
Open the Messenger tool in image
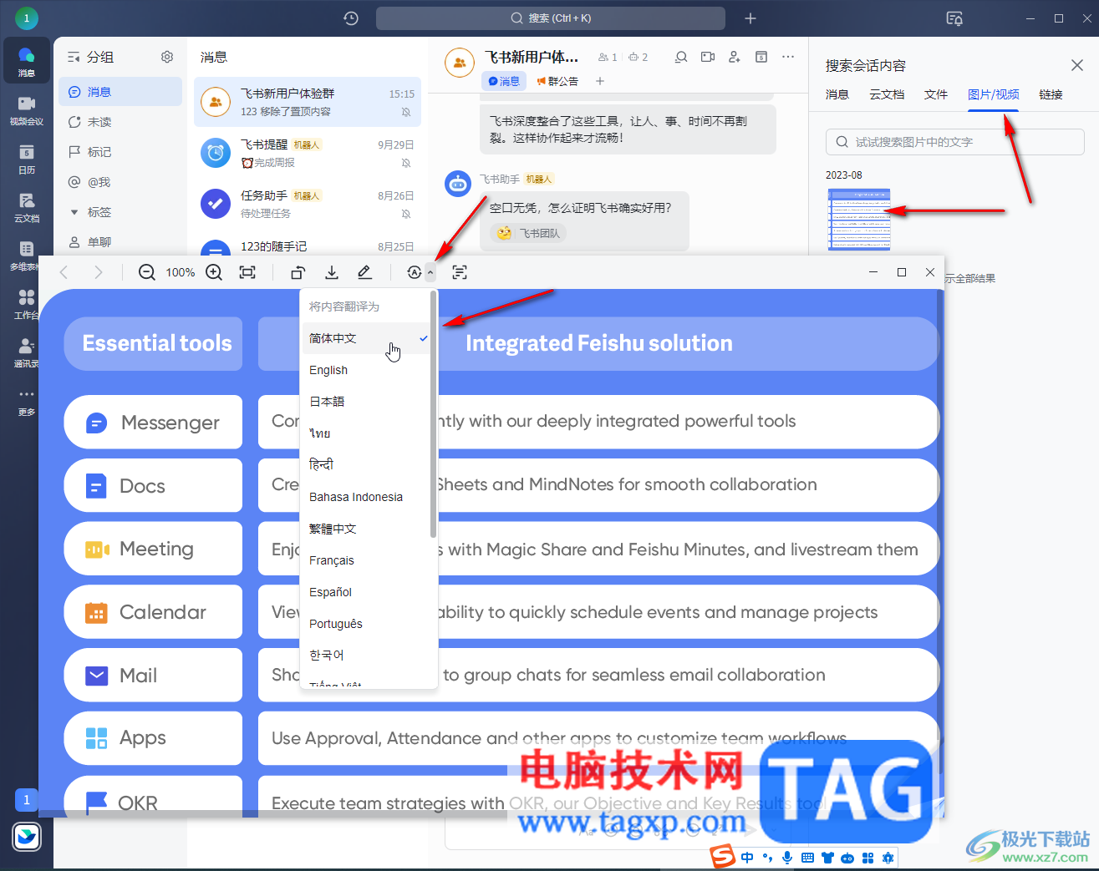[154, 423]
